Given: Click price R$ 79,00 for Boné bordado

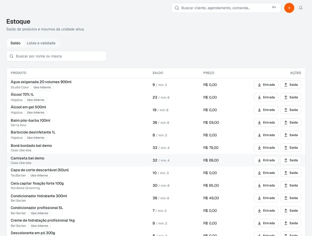Looking at the screenshot, I should [x=211, y=148].
